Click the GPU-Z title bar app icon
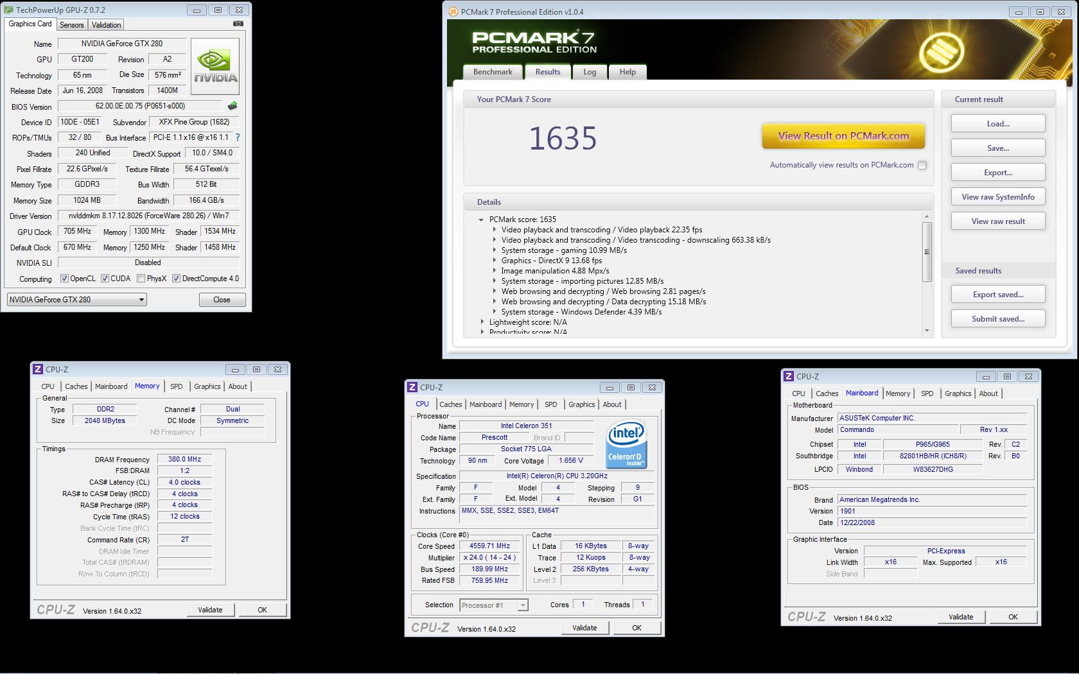 8,10
